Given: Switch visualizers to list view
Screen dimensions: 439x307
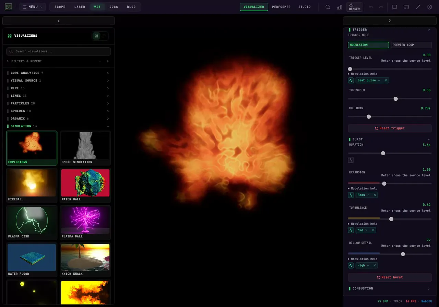Looking at the screenshot, I should (x=104, y=36).
